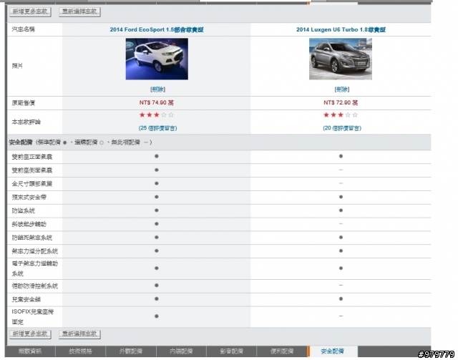458x360 pixels.
Task: Click the 斜坡起步輔助 row label
Action: pyautogui.click(x=29, y=224)
